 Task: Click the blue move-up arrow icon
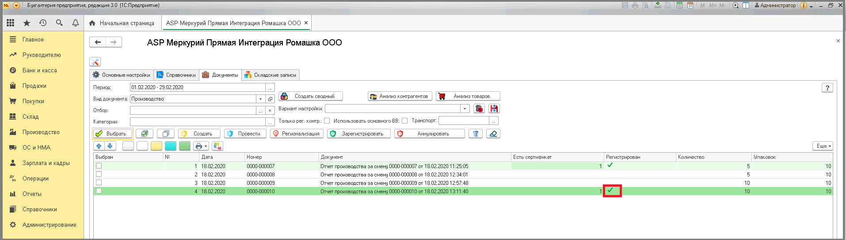pyautogui.click(x=99, y=146)
